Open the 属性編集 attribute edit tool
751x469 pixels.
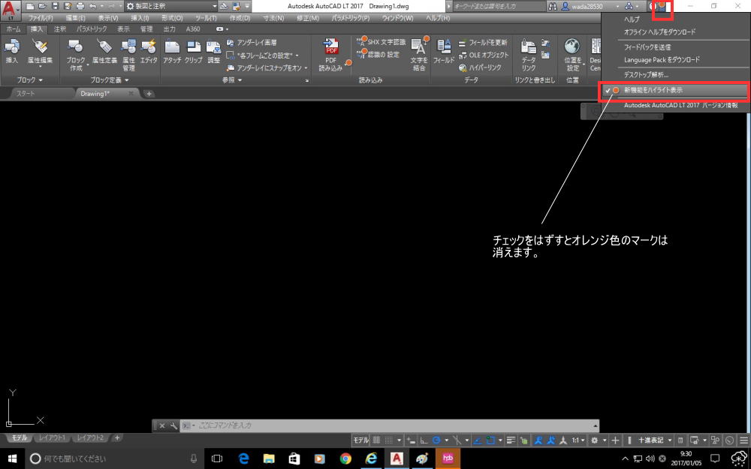point(41,52)
